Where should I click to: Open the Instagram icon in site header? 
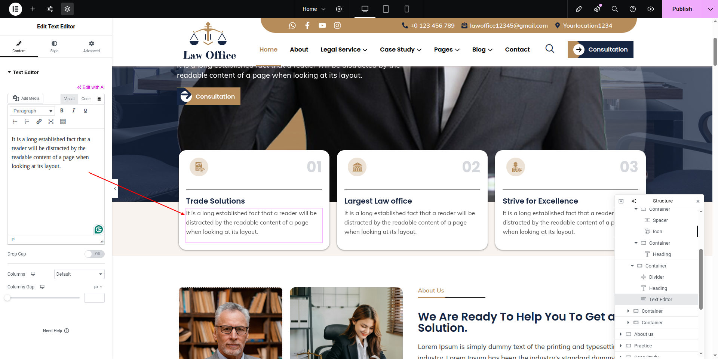click(x=337, y=25)
